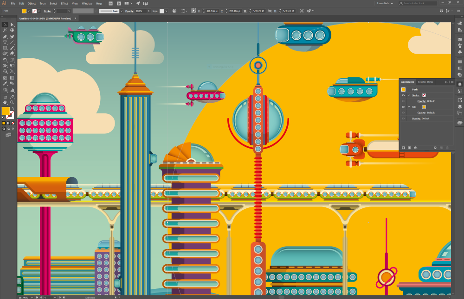The height and width of the screenshot is (299, 464).
Task: Click Add New Effect fx button
Action: [415, 148]
